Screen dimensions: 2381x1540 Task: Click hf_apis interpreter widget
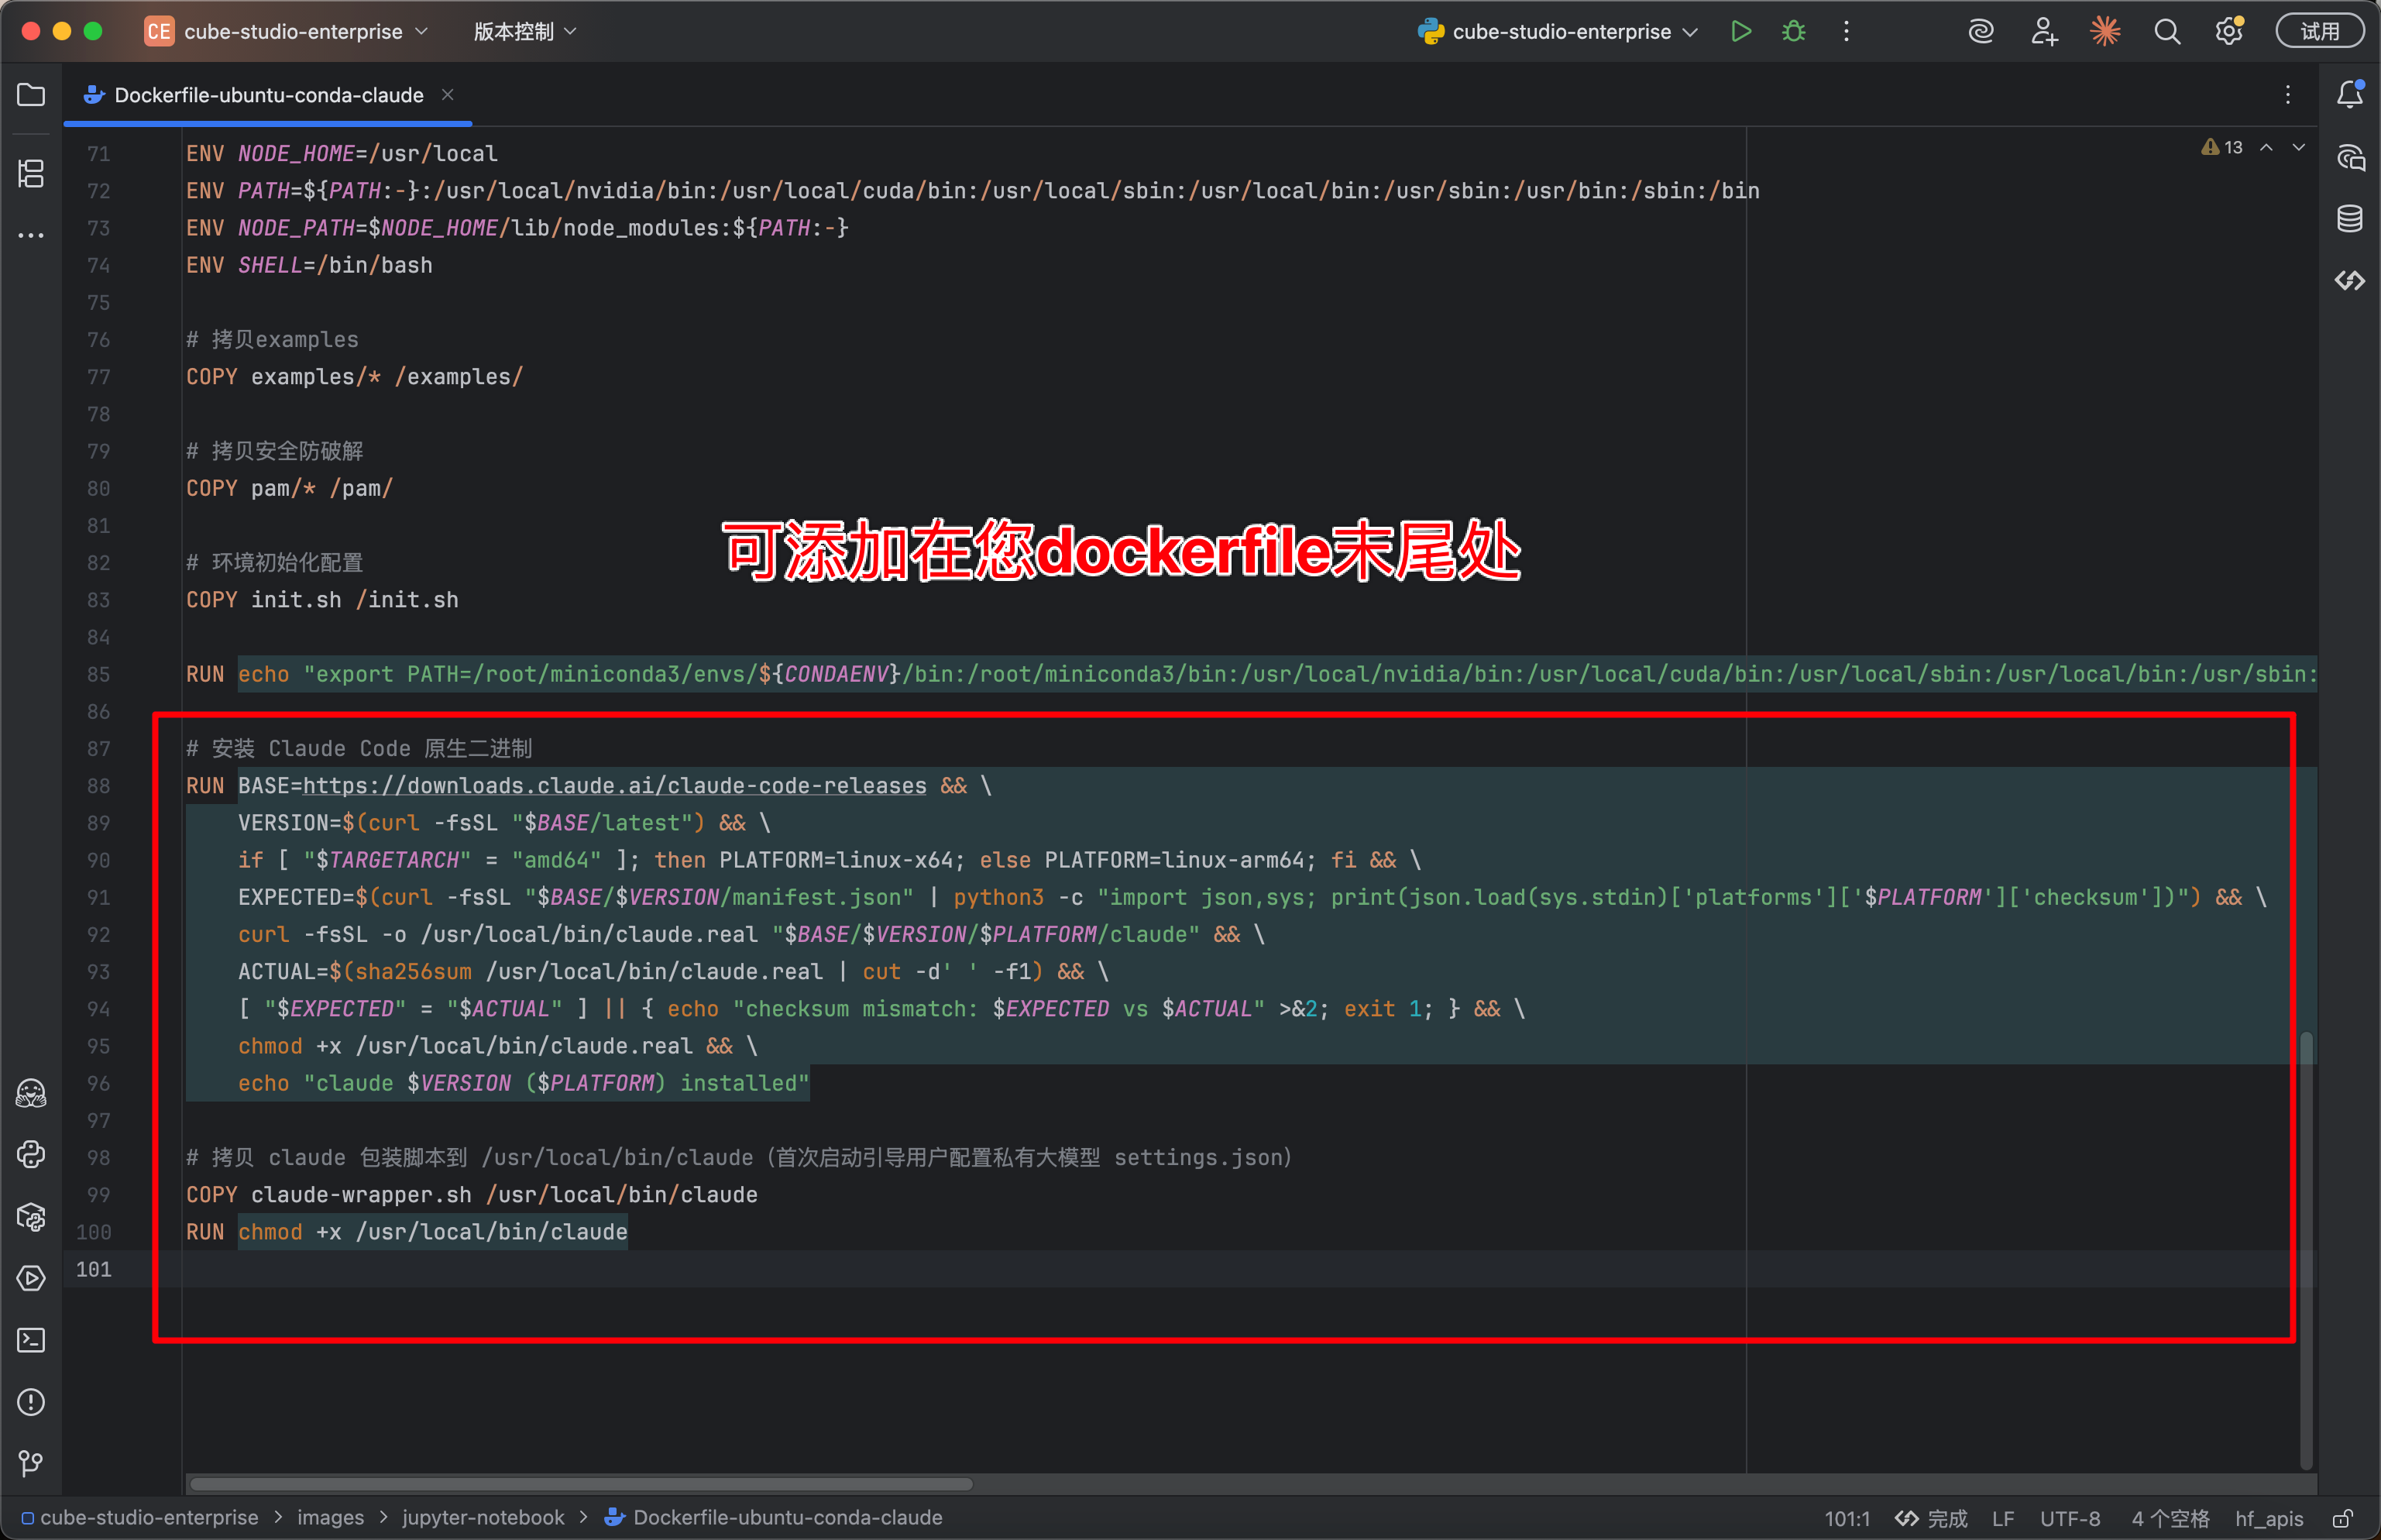(2269, 1518)
